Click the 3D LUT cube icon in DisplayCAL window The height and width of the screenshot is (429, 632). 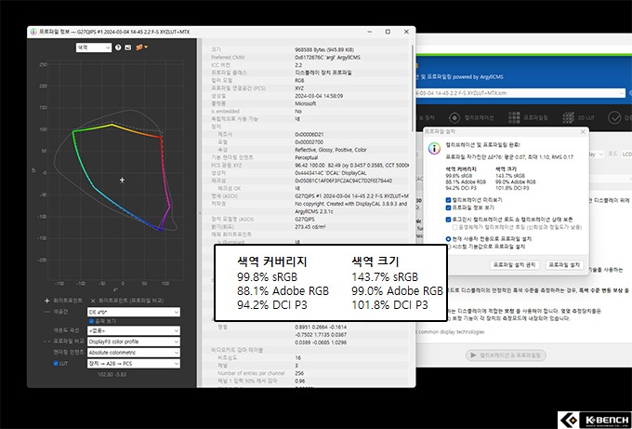pos(568,118)
